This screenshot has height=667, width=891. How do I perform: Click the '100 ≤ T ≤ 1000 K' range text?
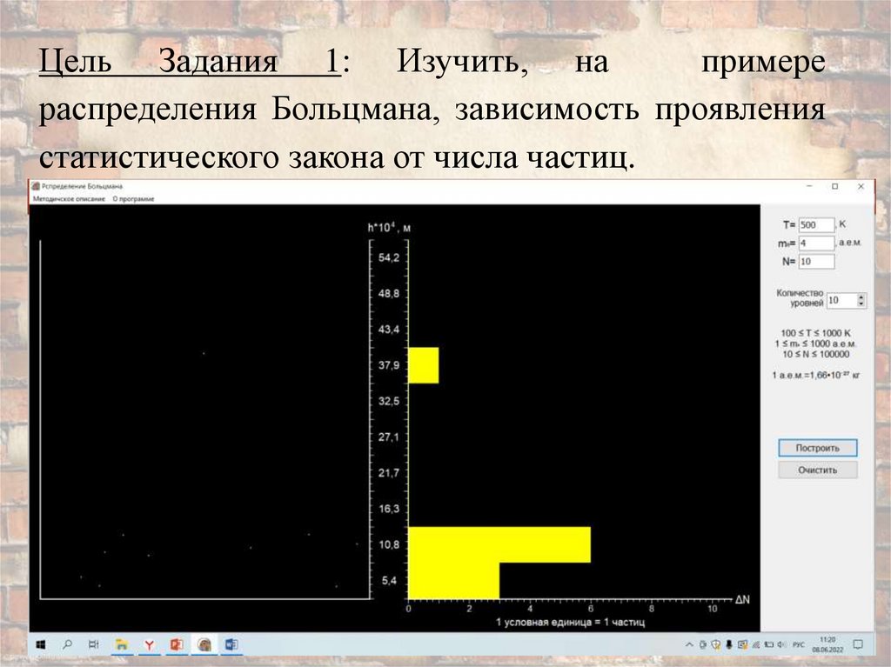[x=815, y=333]
